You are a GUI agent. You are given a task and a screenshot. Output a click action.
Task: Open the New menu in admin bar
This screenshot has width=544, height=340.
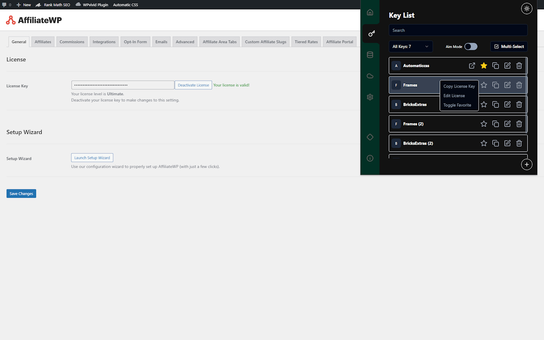coord(24,5)
